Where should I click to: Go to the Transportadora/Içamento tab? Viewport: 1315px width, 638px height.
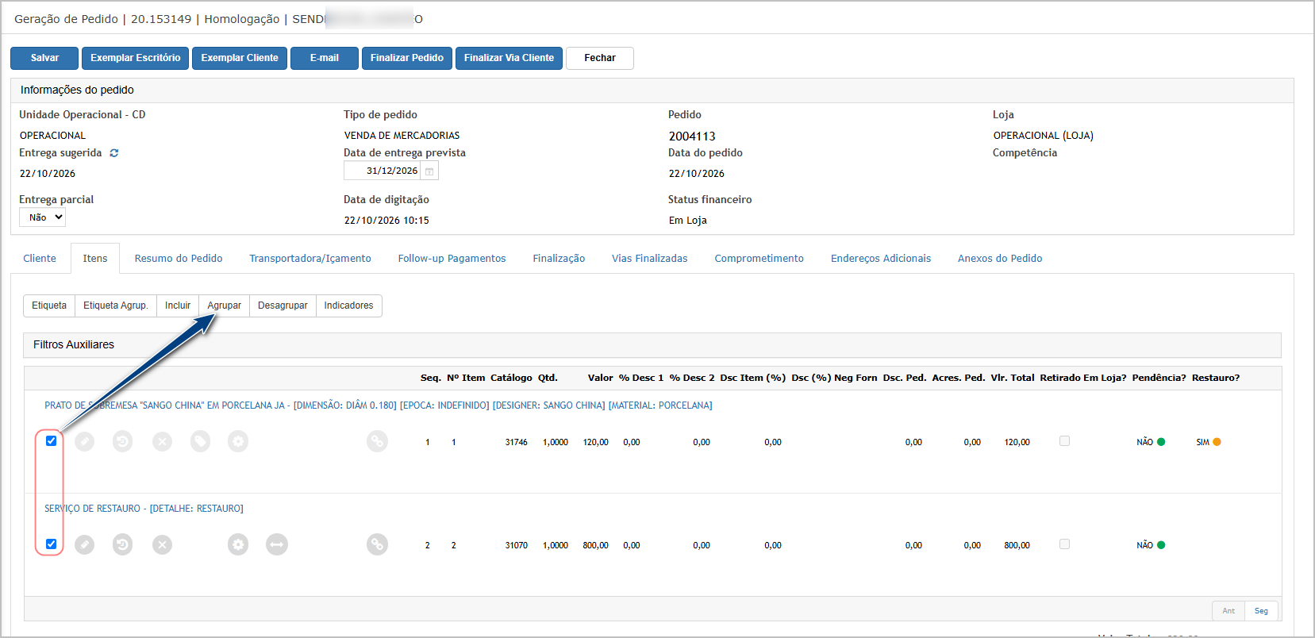coord(310,259)
